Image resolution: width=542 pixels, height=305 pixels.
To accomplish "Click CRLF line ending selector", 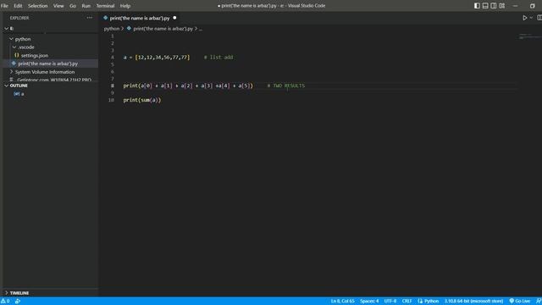I will point(406,301).
